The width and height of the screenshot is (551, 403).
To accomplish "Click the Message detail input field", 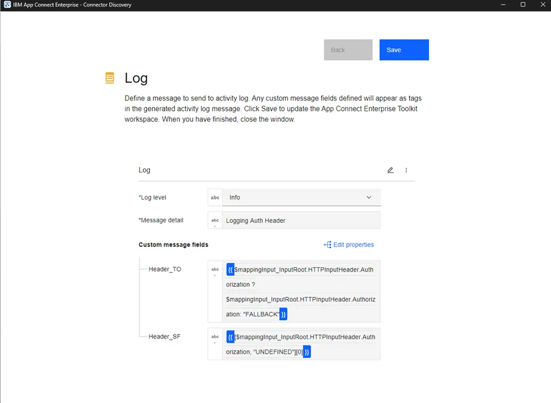I will click(x=301, y=221).
